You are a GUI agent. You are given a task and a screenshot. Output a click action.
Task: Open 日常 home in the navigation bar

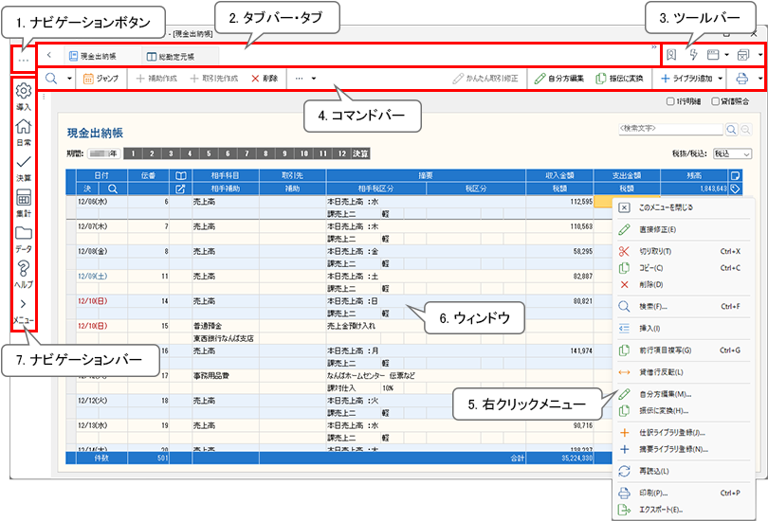(x=24, y=132)
